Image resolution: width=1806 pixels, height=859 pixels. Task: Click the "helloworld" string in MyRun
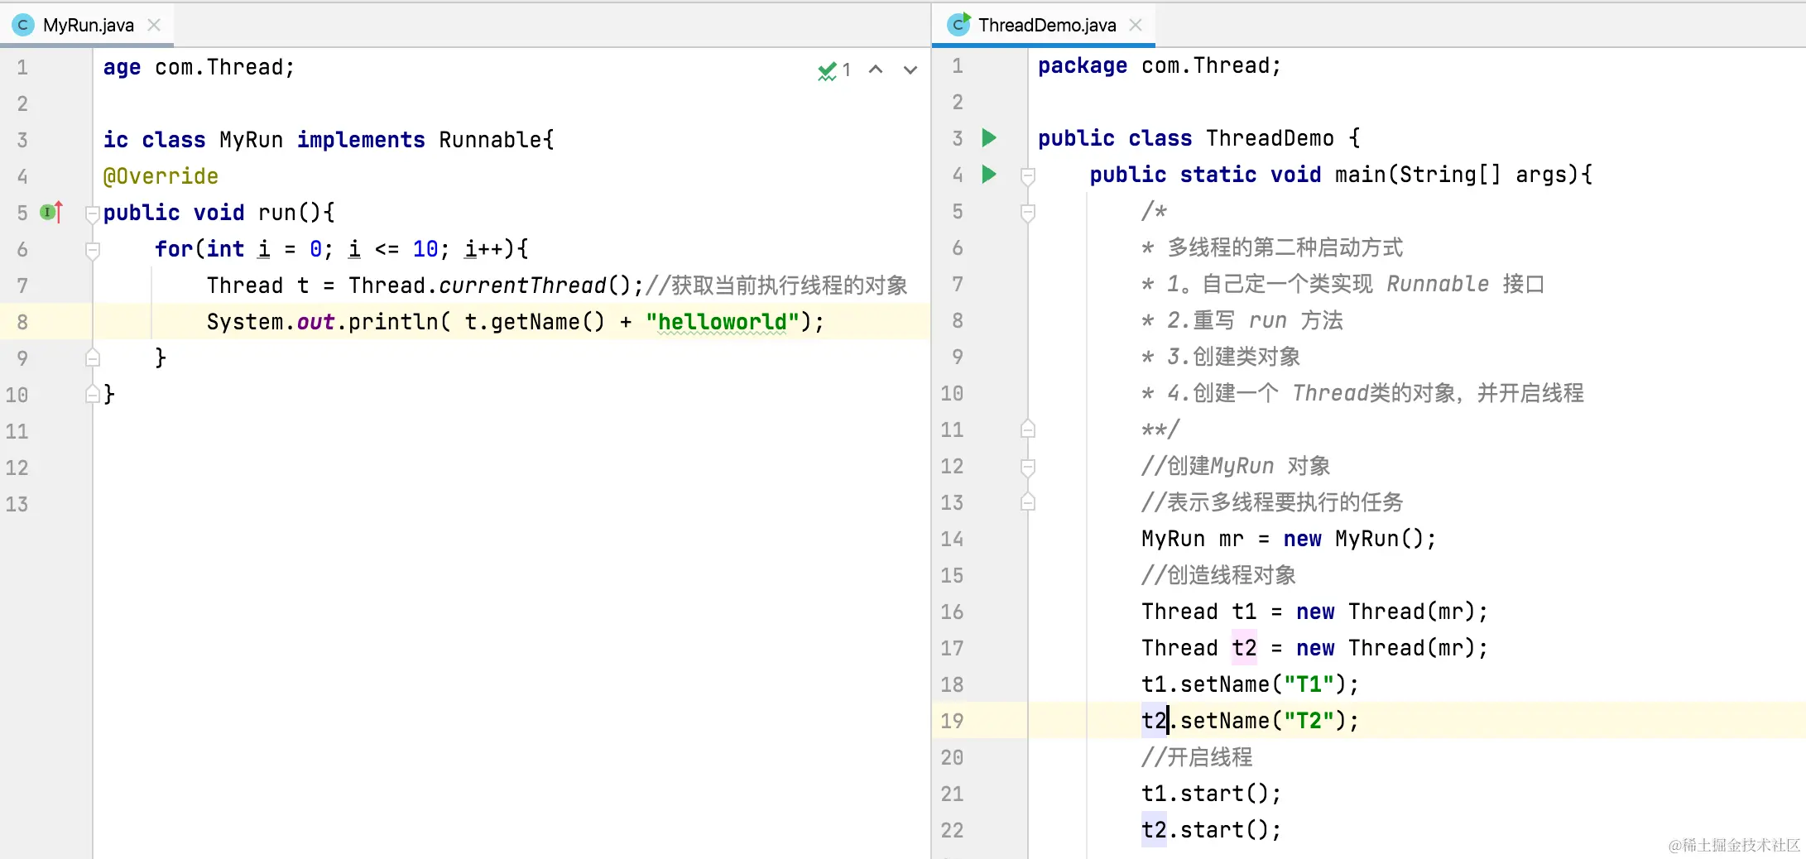723,322
